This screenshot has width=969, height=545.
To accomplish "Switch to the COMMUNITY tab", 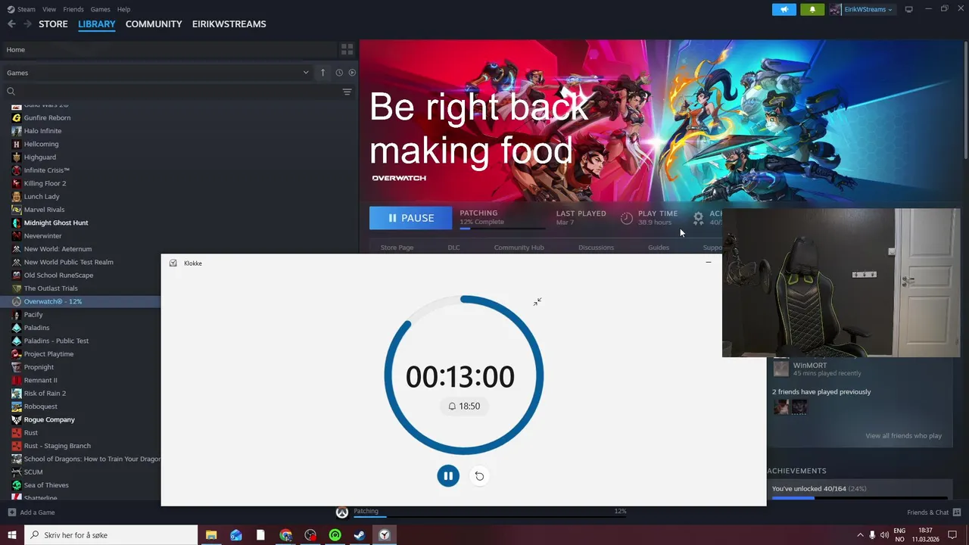I will 154,24.
